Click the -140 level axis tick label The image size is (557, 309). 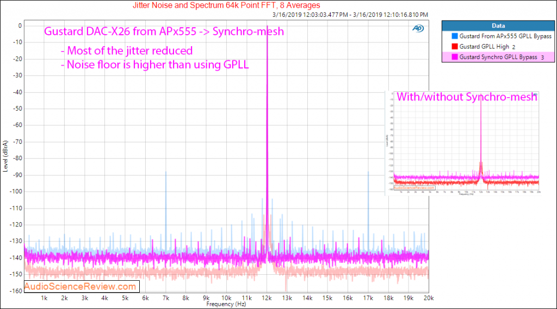click(x=16, y=258)
